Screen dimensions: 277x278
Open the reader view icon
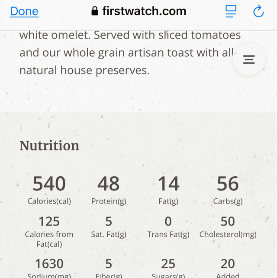(231, 11)
